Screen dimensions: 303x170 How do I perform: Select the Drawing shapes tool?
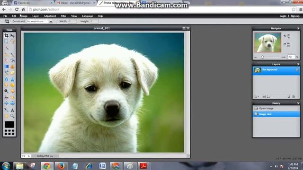pyautogui.click(x=12, y=72)
